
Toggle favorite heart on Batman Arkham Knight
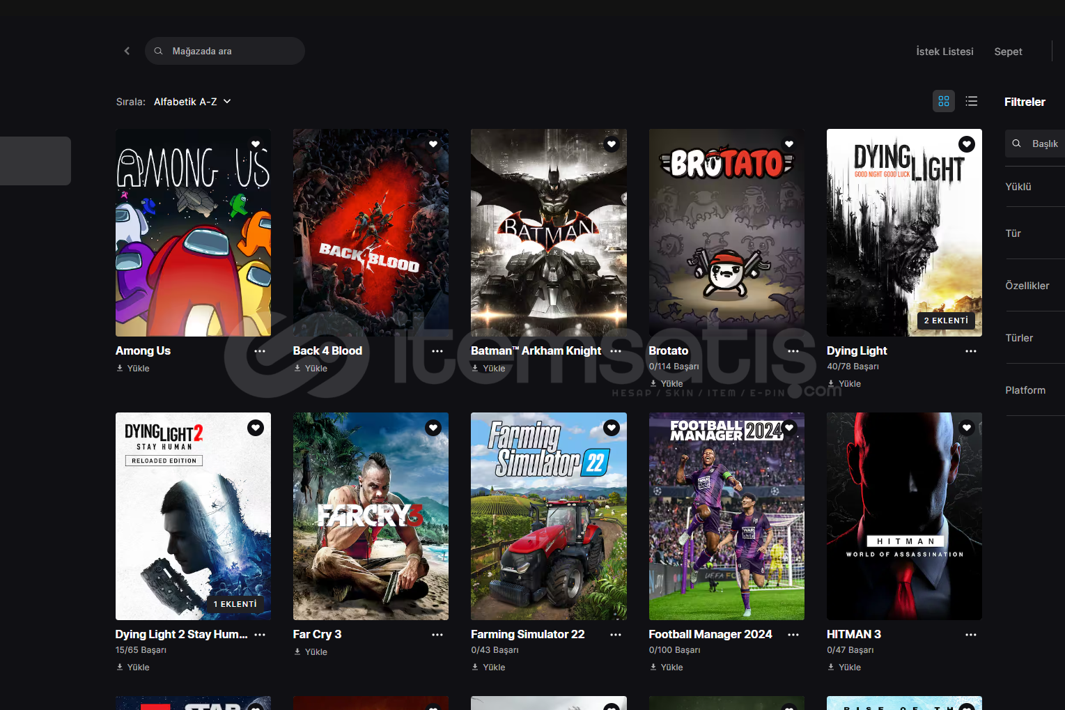coord(612,144)
